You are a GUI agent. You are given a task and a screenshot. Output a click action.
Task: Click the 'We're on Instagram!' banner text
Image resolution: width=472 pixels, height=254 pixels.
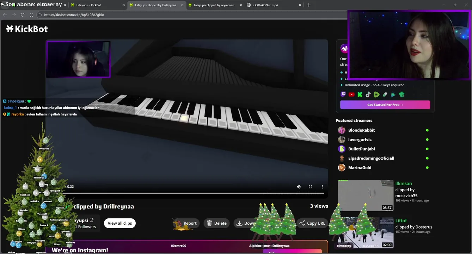point(80,250)
